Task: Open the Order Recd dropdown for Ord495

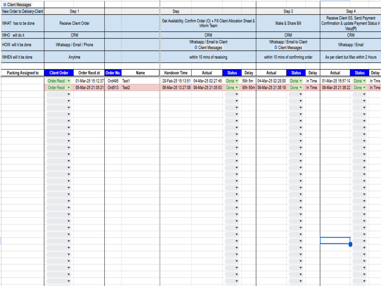Action: point(59,81)
